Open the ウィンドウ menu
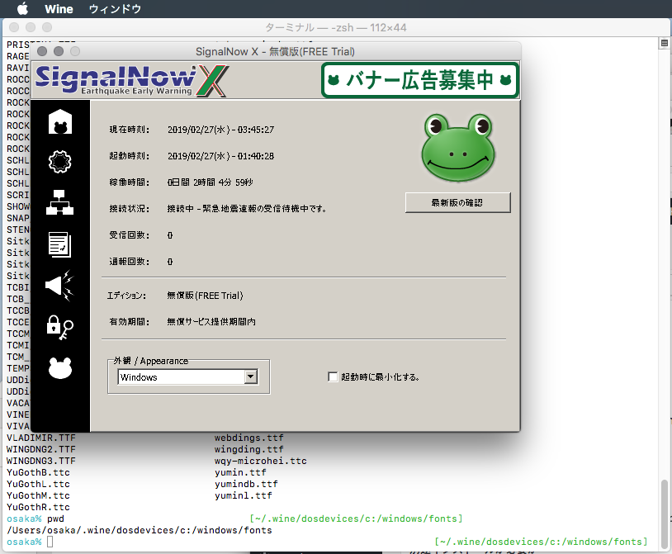This screenshot has height=554, width=672. coord(115,9)
